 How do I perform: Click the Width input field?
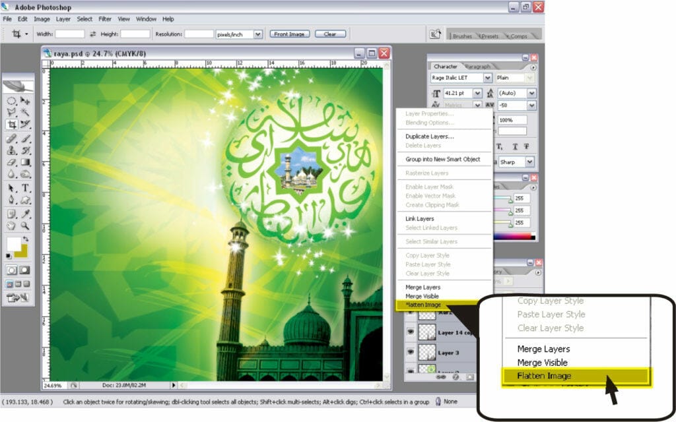pos(69,34)
